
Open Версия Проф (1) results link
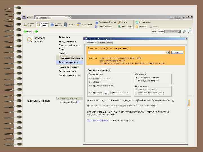point(71,102)
